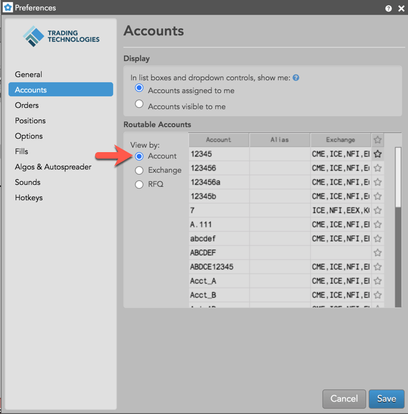Toggle favorite star for account 12345
Viewport: 408px width, 414px height.
click(377, 154)
